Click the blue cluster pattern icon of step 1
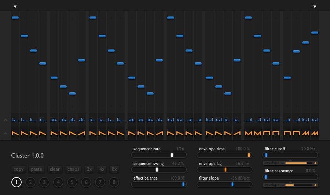330x195 pixels. click(15, 120)
